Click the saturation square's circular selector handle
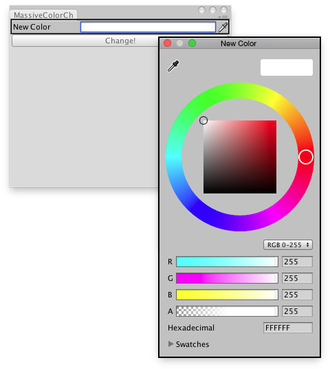Image resolution: width=330 pixels, height=369 pixels. (203, 120)
